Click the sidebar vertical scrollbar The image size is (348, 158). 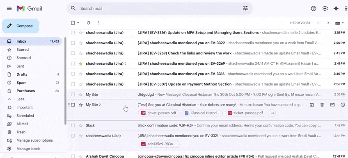pos(65,81)
